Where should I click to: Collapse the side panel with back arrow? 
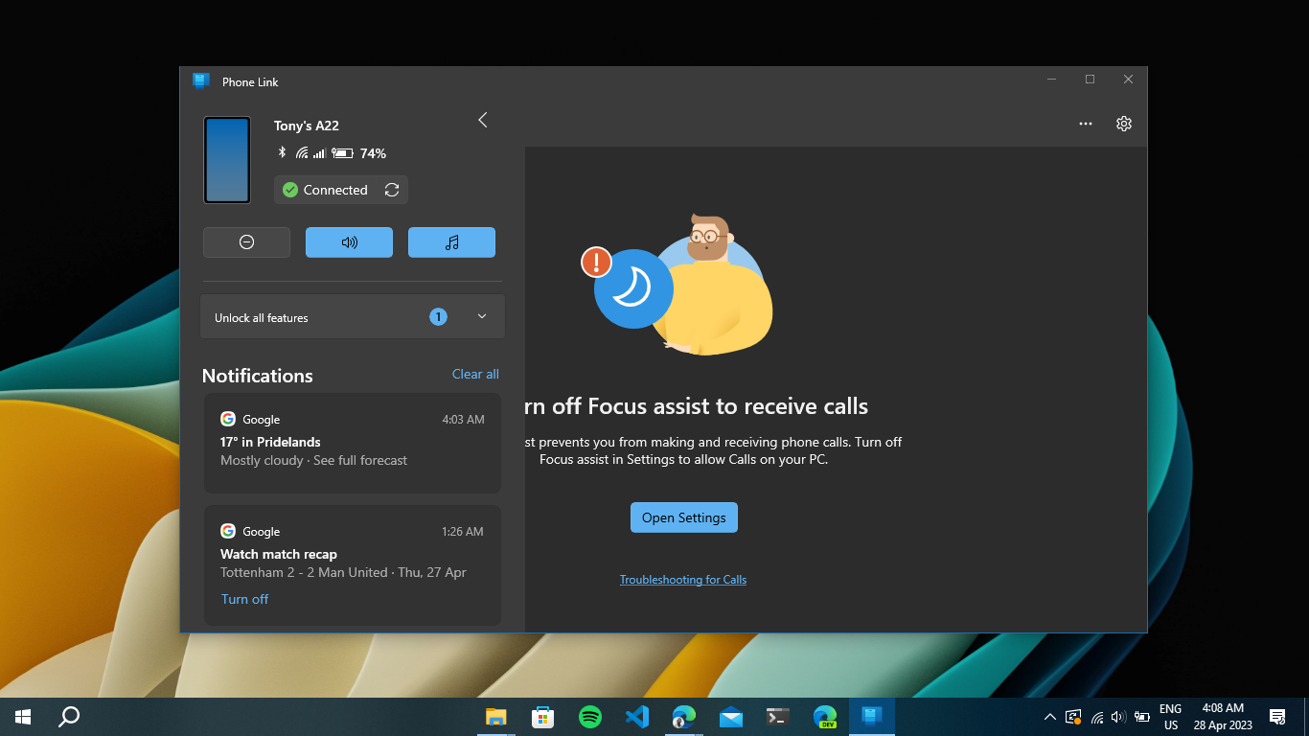[483, 120]
